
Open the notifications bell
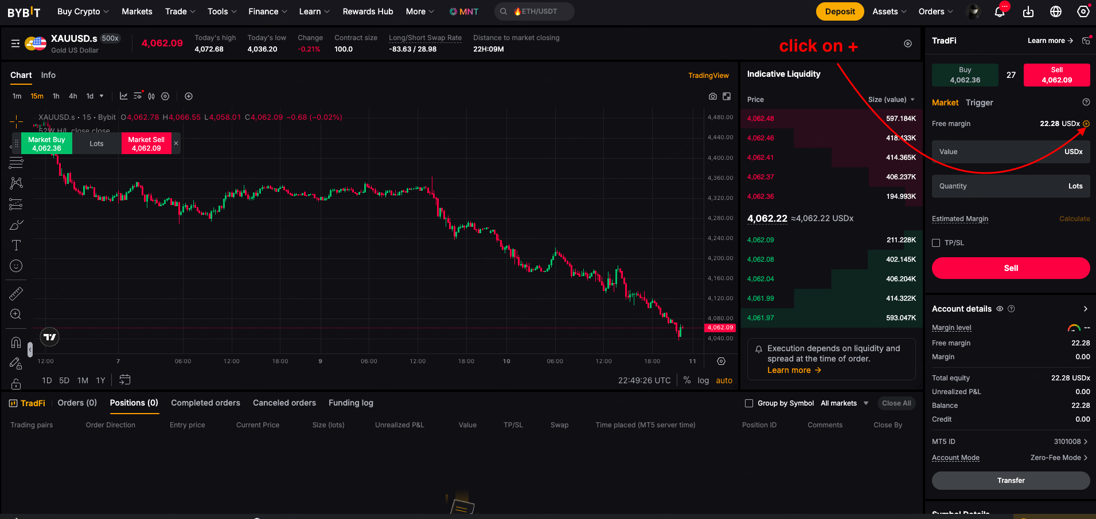click(1000, 11)
